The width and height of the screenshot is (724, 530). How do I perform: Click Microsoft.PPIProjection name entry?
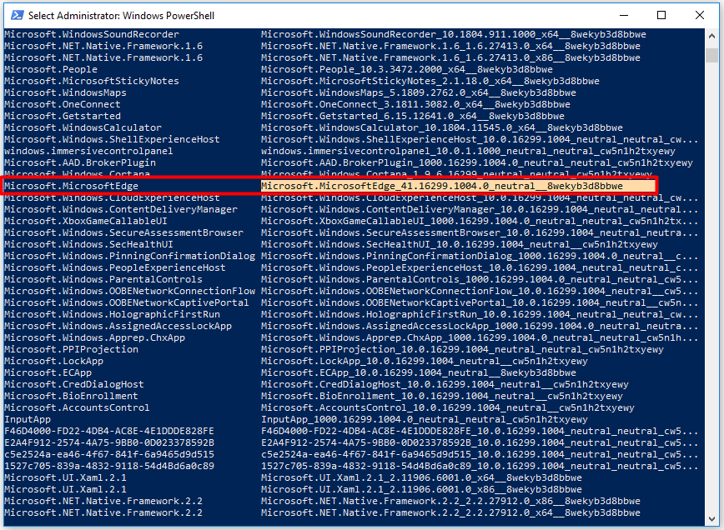71,349
